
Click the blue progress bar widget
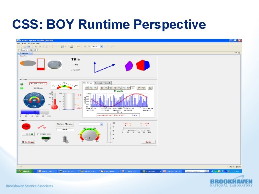35,112
